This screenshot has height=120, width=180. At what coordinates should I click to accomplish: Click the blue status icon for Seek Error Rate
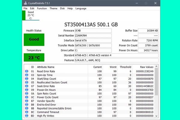(26, 86)
